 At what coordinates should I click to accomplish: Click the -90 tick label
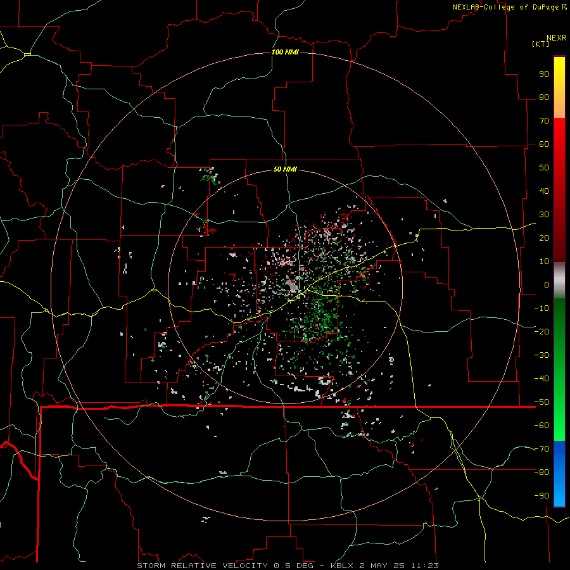coord(541,496)
